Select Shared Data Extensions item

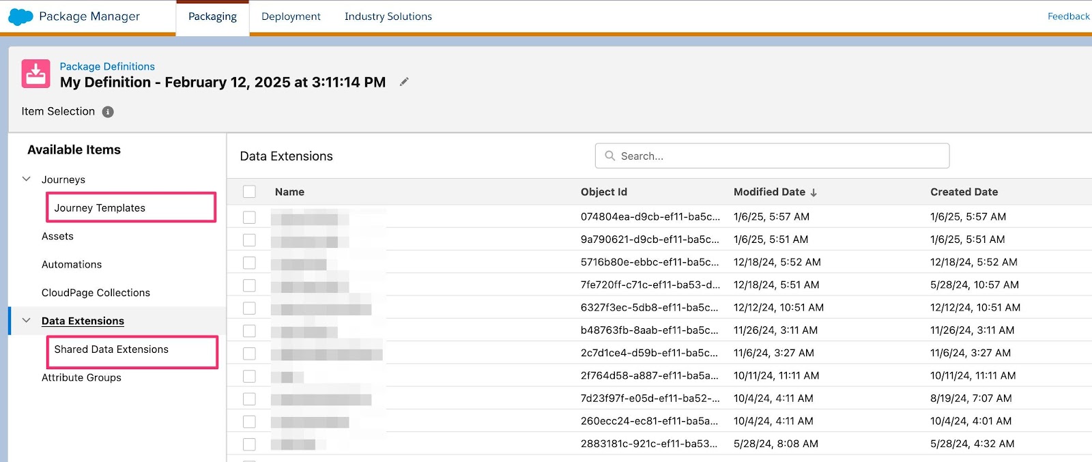pos(111,349)
